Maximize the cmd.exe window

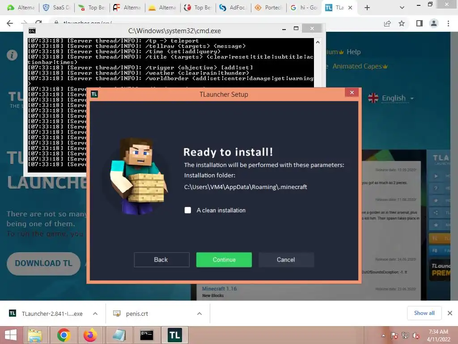[296, 28]
